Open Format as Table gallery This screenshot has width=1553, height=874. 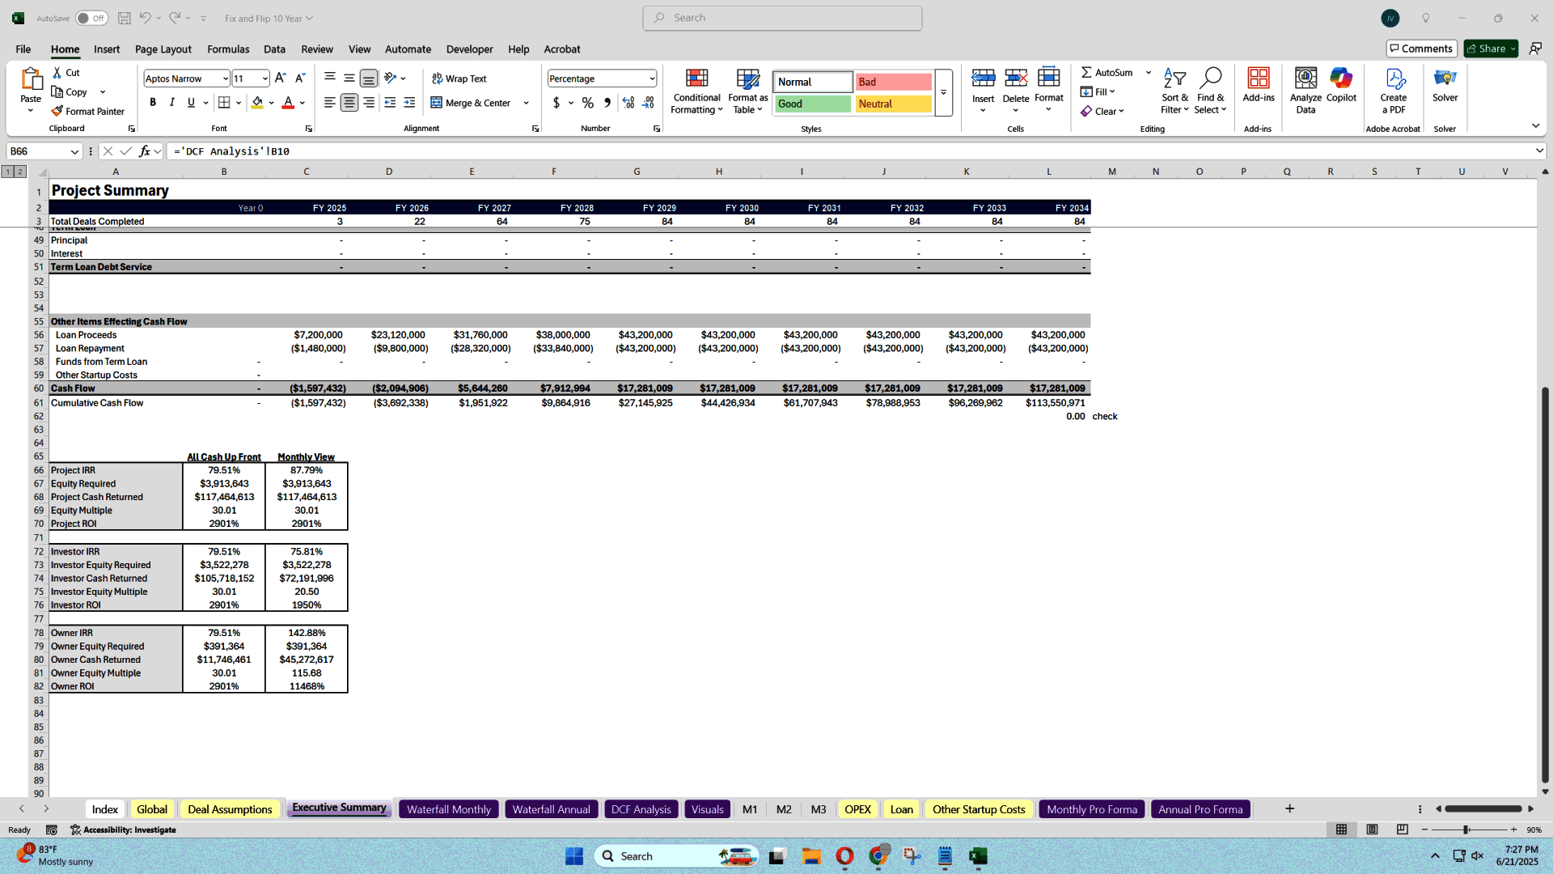(747, 91)
